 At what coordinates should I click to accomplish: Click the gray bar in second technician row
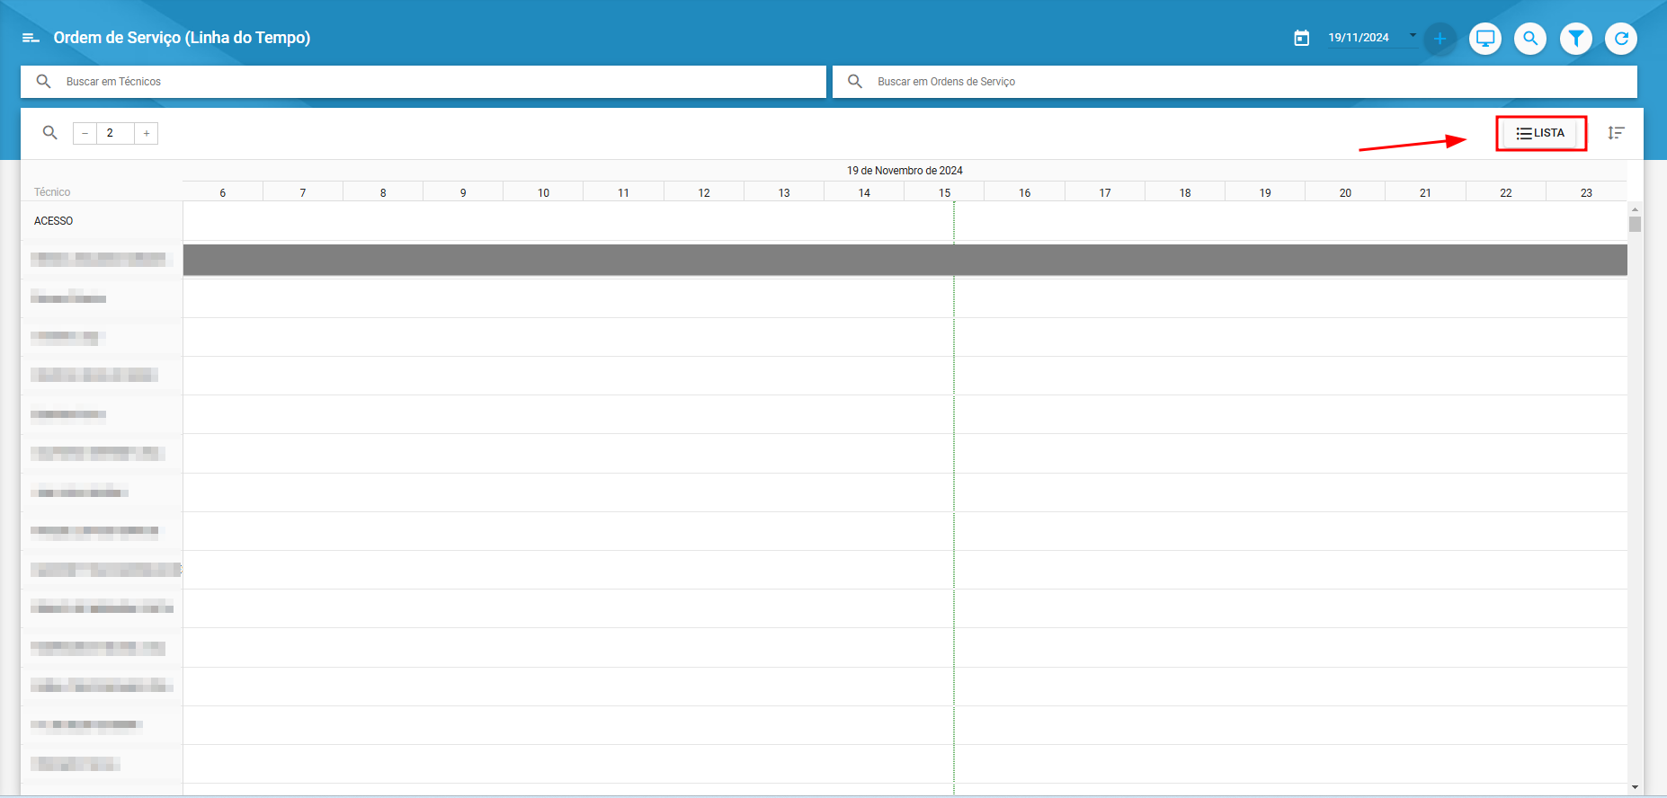[x=905, y=260]
